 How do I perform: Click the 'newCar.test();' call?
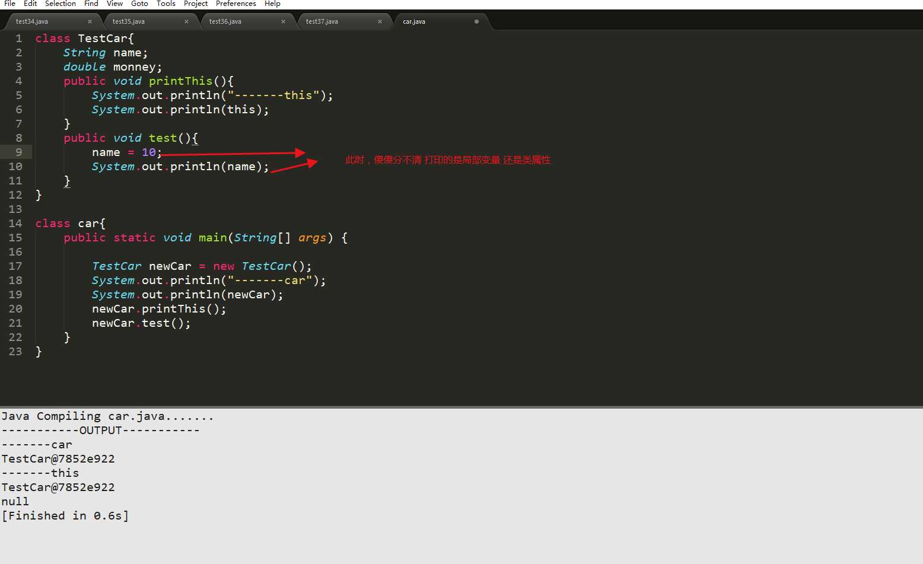141,323
